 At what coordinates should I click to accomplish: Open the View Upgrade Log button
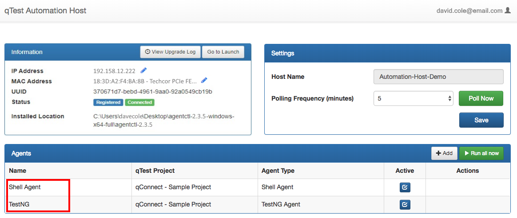click(x=171, y=52)
